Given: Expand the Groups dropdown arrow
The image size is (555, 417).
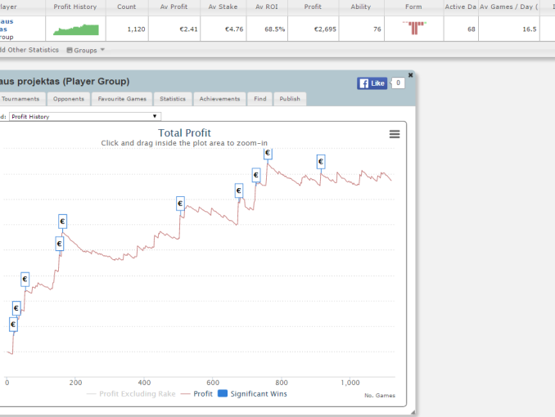Looking at the screenshot, I should click(x=102, y=51).
